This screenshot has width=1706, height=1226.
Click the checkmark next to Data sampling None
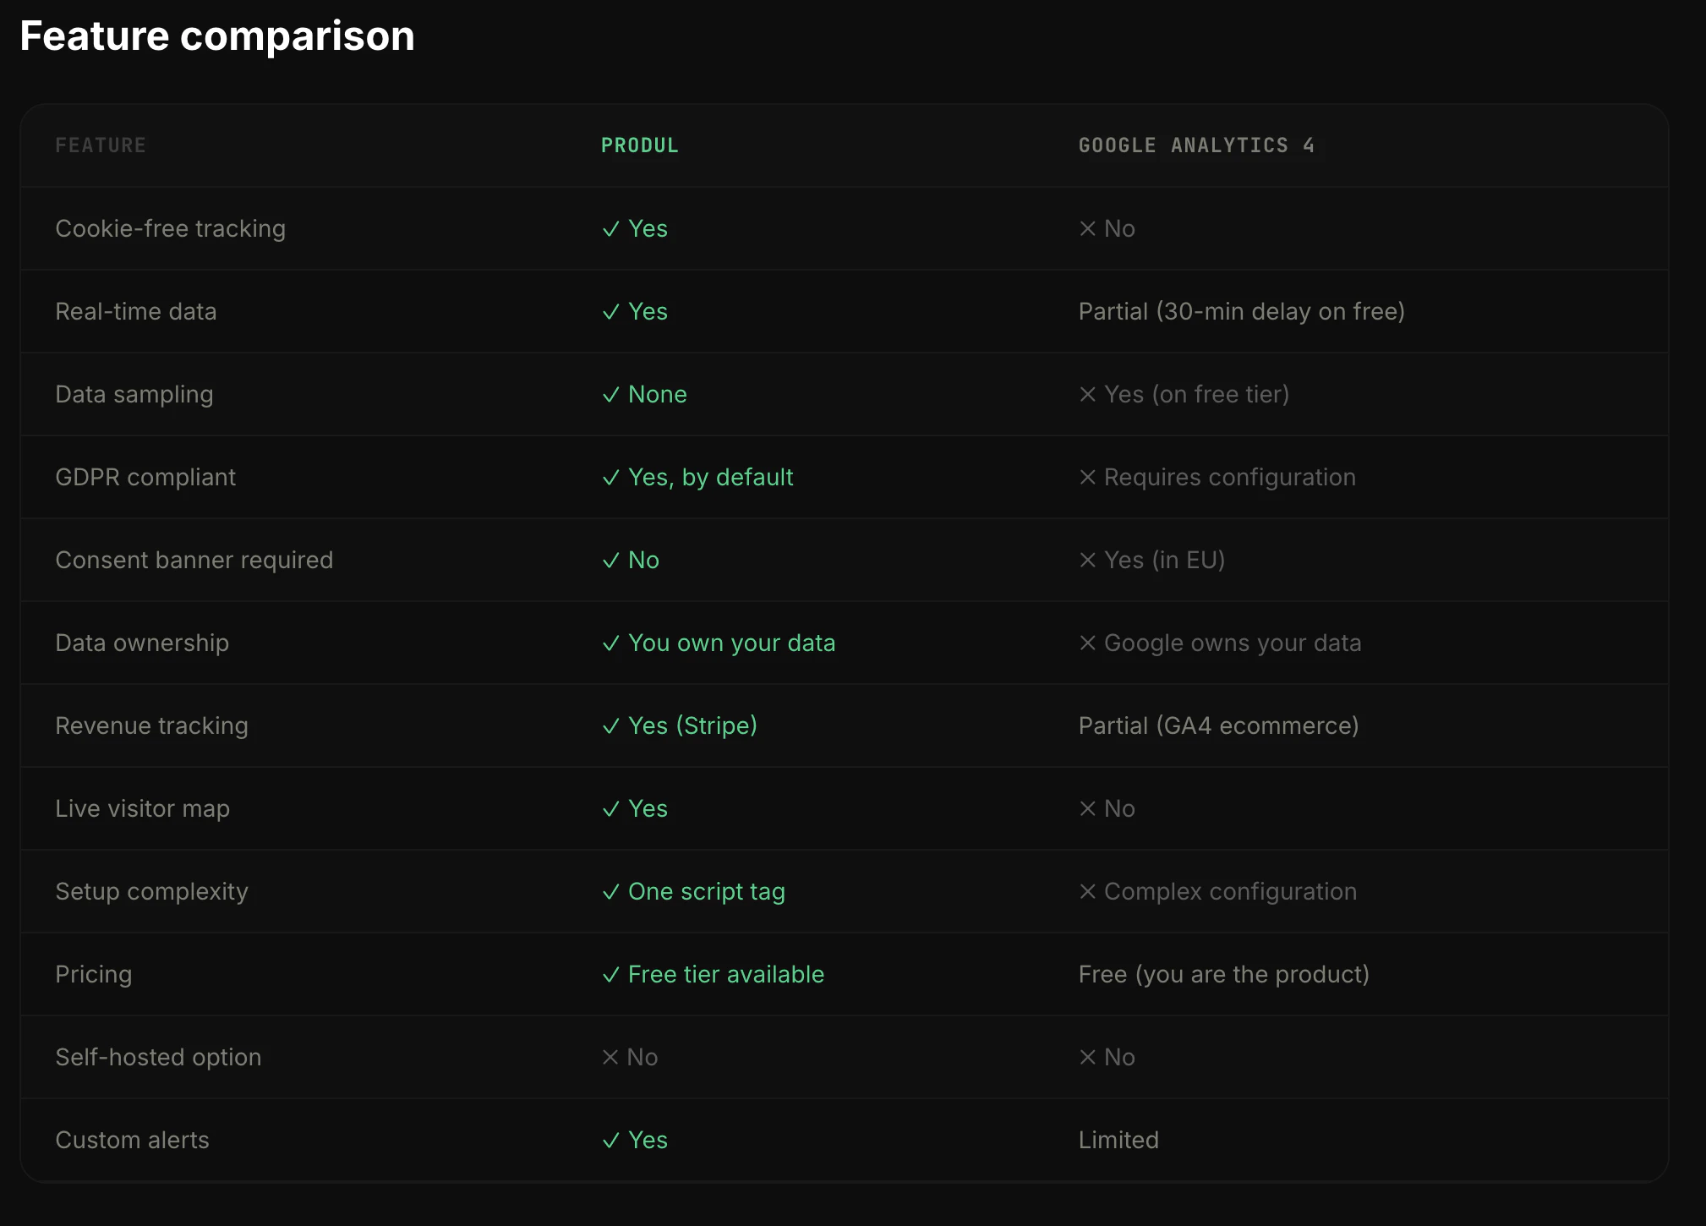[x=610, y=395]
